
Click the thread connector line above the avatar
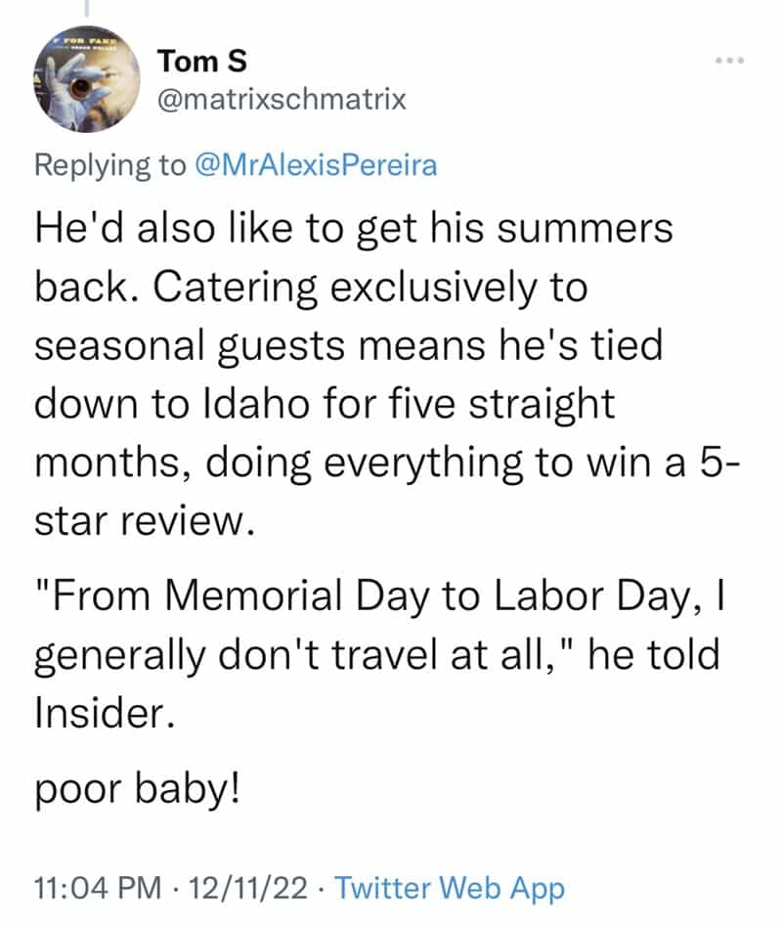point(84,8)
